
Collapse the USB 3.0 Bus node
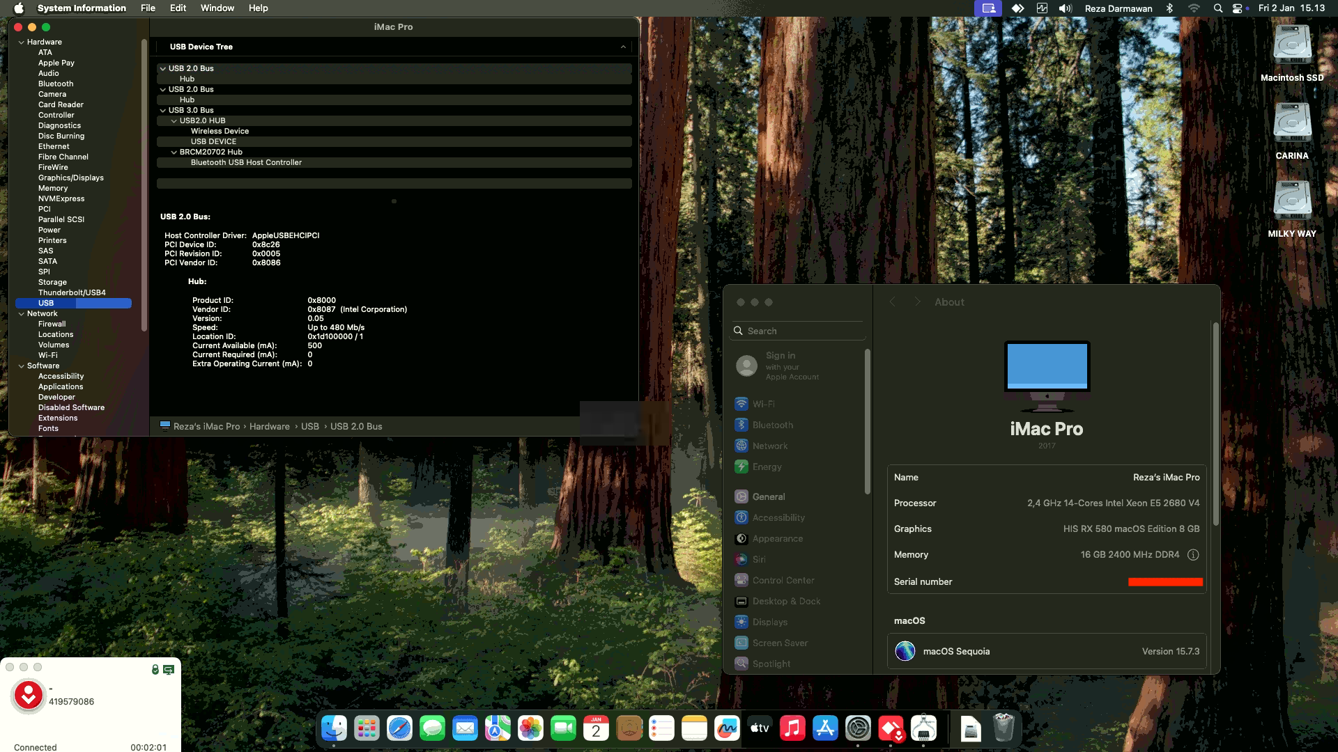[162, 111]
